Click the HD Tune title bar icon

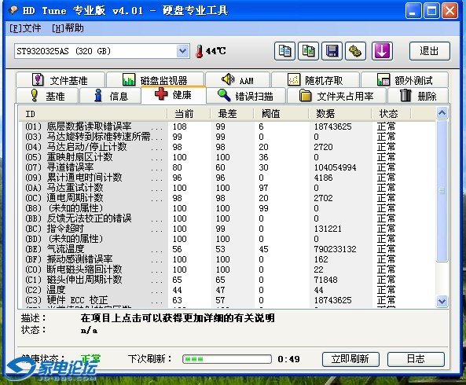click(13, 11)
